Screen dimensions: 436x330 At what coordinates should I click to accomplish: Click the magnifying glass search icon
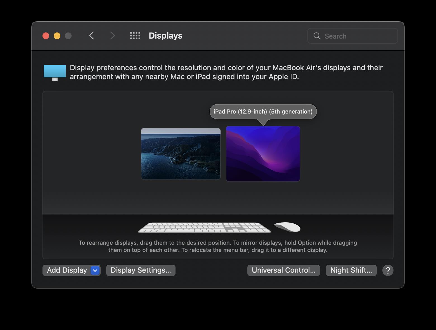click(x=317, y=36)
